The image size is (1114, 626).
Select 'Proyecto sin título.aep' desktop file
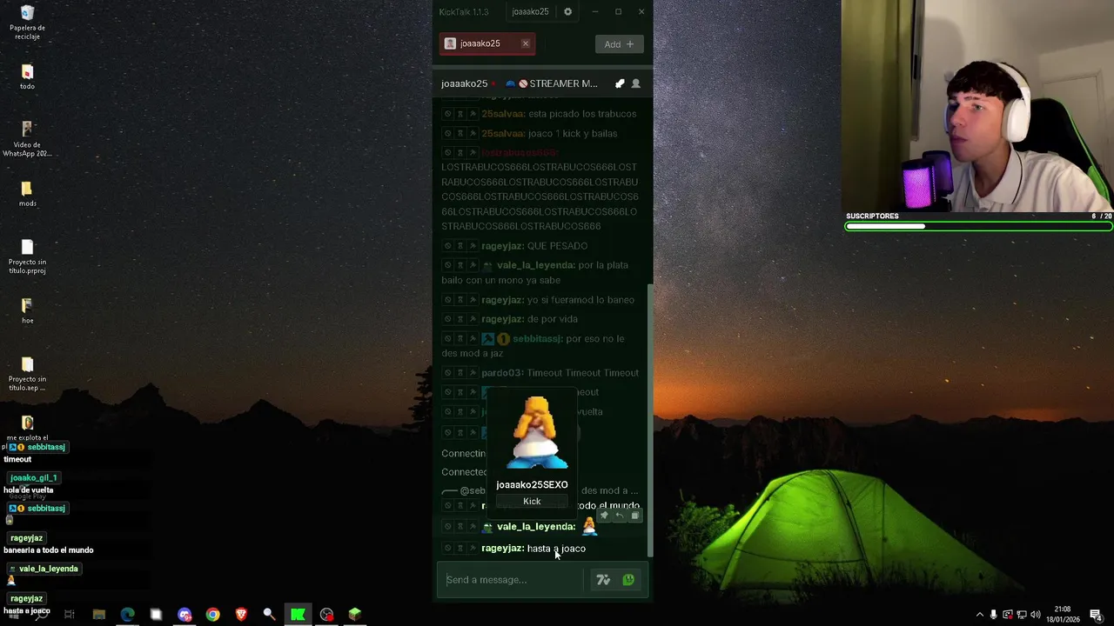[x=27, y=374]
